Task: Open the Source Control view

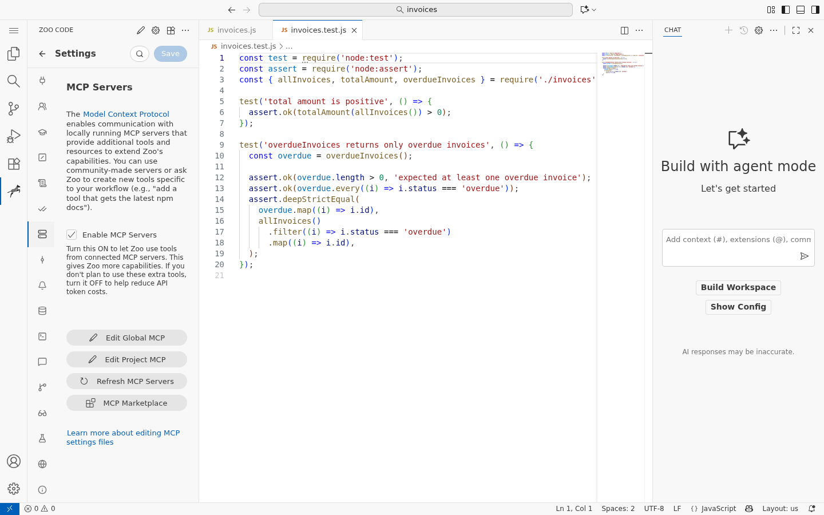Action: tap(14, 108)
